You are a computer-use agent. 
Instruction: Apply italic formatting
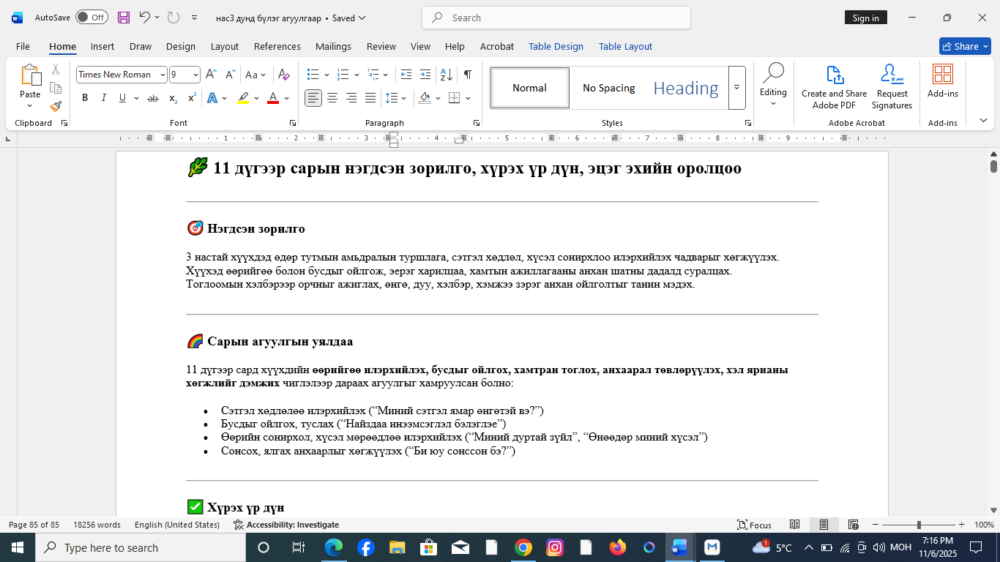(103, 97)
